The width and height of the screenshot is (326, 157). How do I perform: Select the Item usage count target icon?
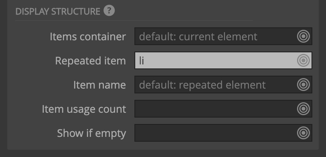303,109
